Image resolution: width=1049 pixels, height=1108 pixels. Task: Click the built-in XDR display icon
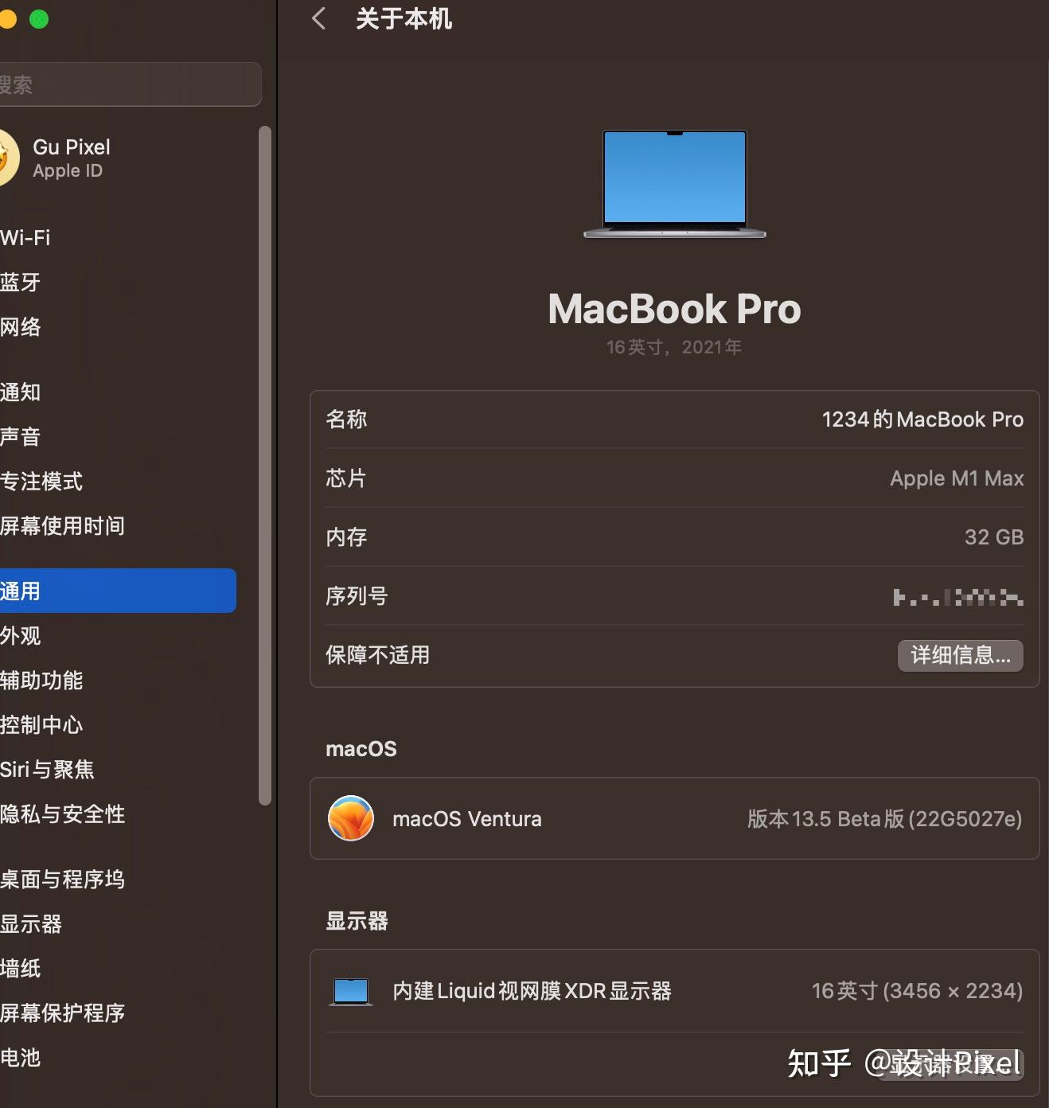350,991
